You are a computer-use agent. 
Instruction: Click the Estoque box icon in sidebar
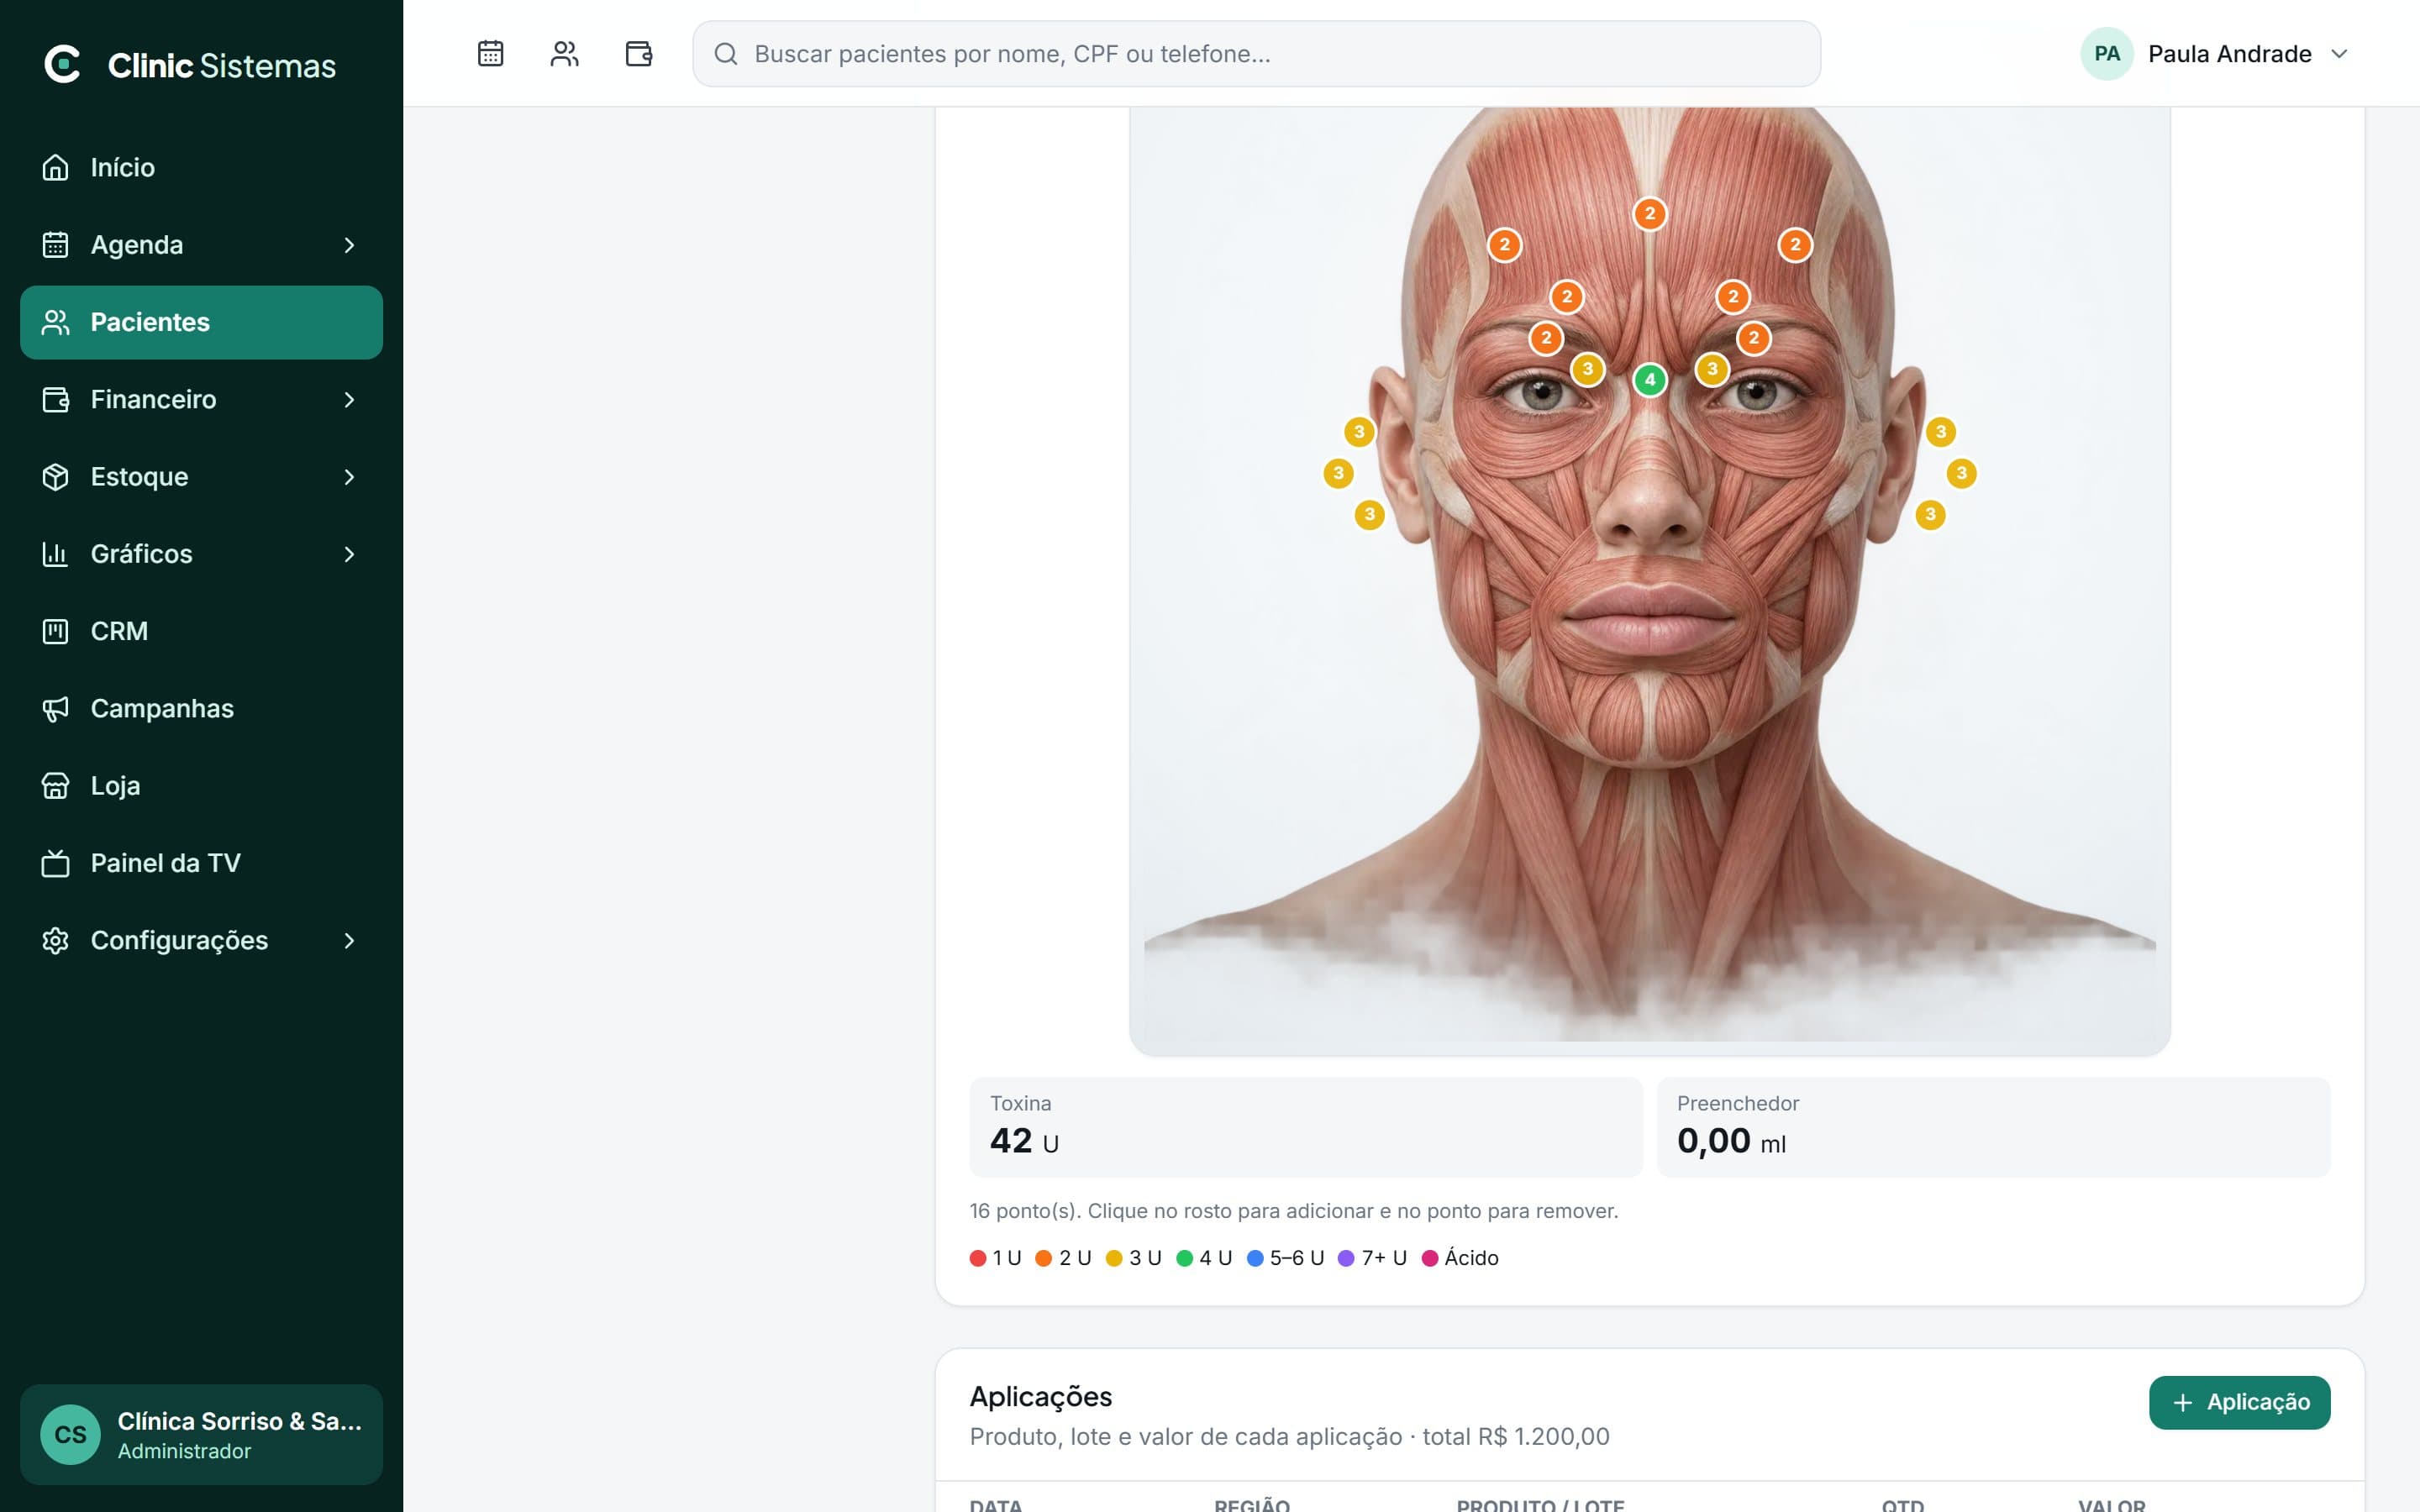pos(55,477)
